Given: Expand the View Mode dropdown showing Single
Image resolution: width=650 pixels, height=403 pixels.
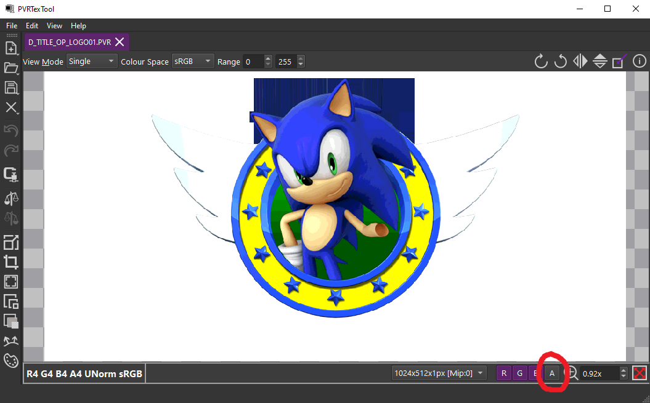Looking at the screenshot, I should pos(91,62).
